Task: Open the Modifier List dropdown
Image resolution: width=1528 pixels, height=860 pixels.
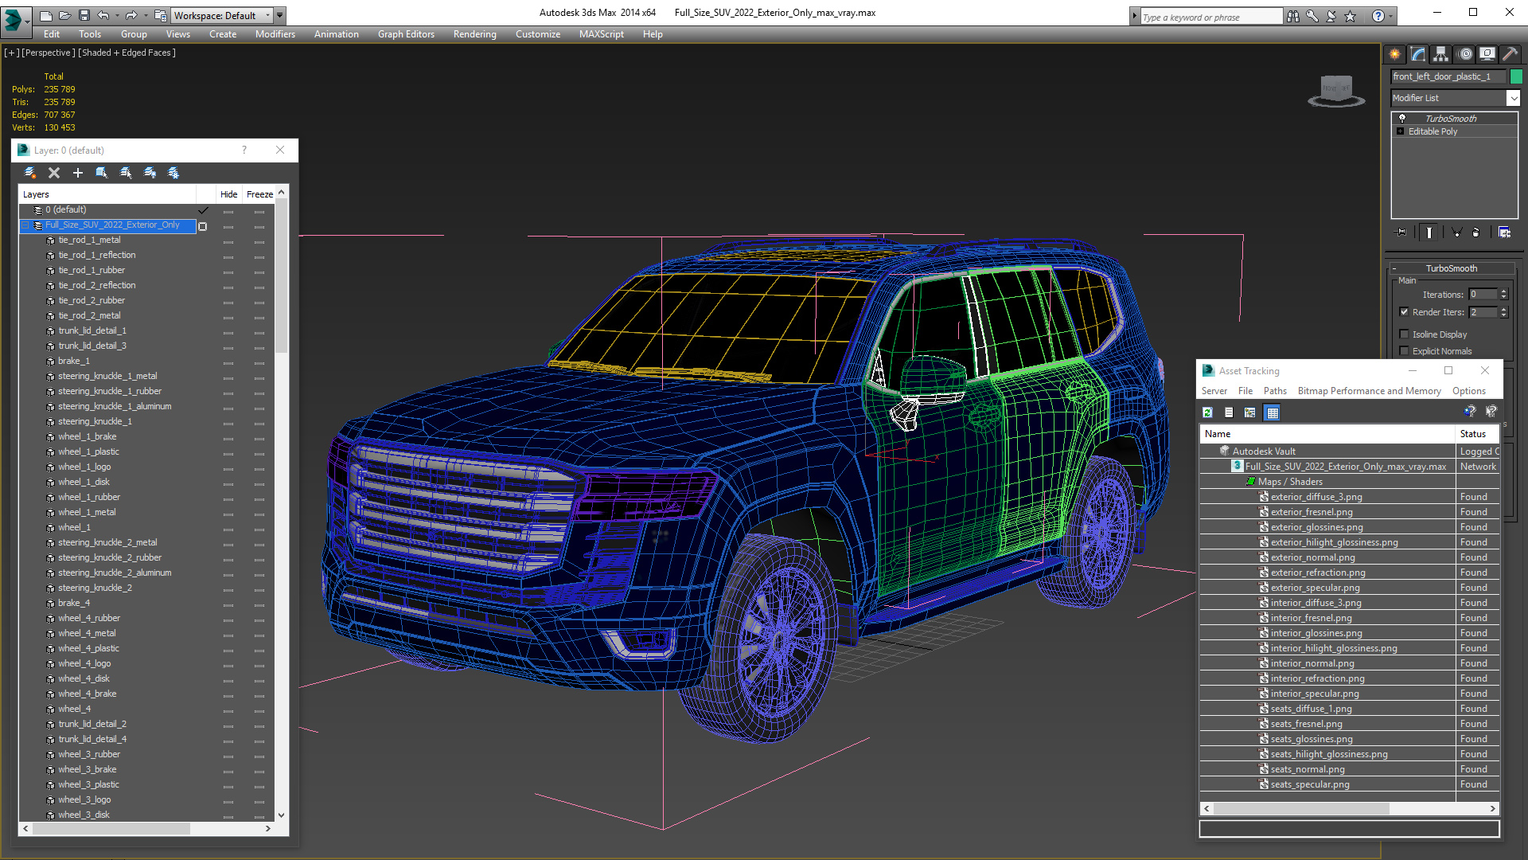Action: [x=1513, y=98]
